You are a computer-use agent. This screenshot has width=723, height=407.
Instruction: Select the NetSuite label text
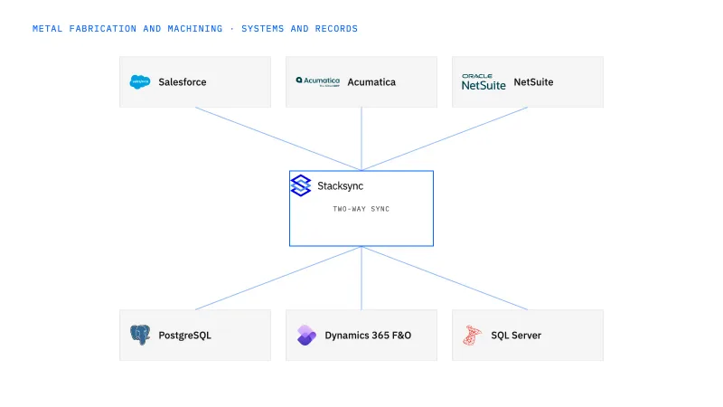(x=533, y=82)
